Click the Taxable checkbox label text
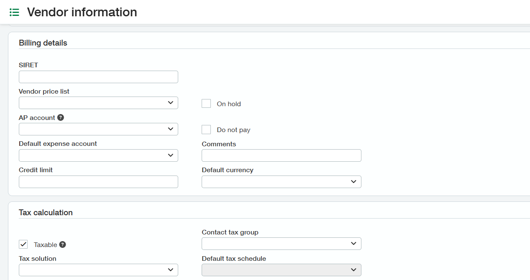530x280 pixels. click(45, 245)
